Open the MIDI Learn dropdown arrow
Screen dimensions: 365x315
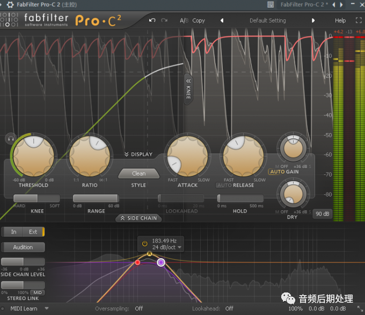click(47, 309)
